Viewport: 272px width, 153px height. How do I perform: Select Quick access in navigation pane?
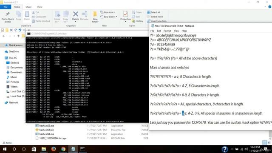coord(14,45)
